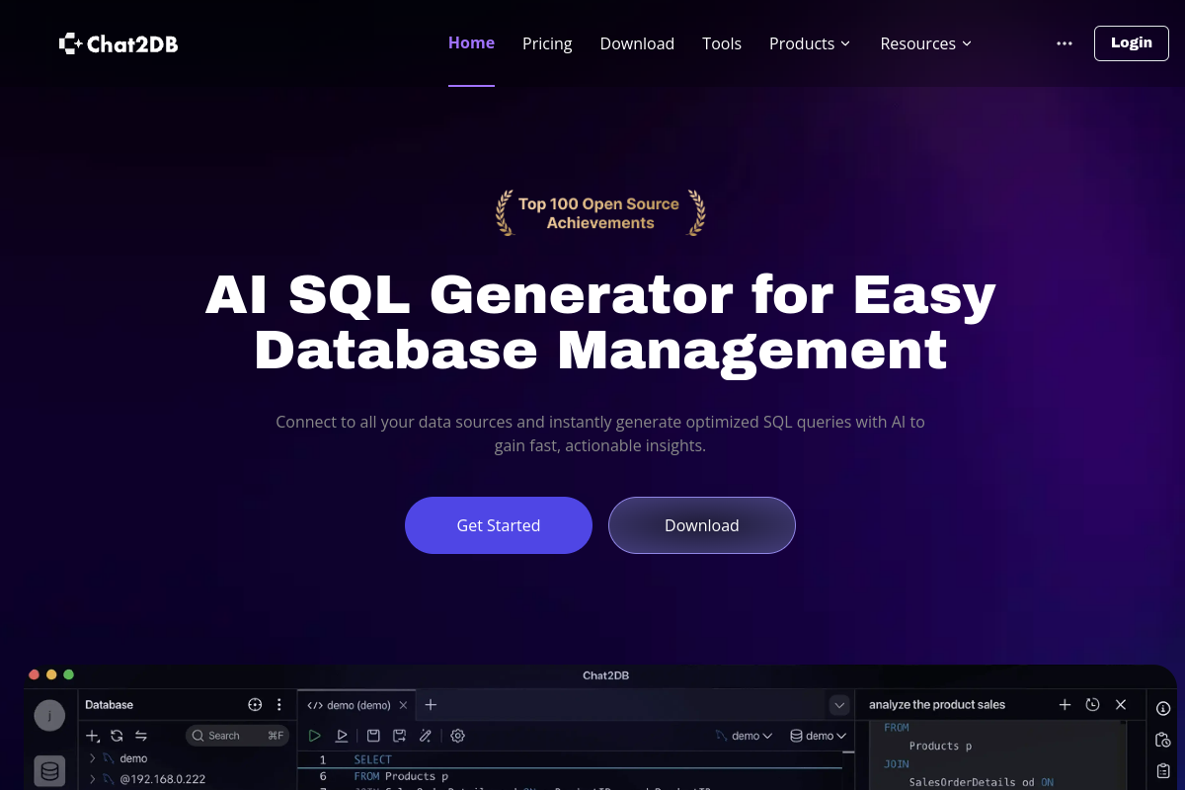Close the demo (demo) editor tab
The height and width of the screenshot is (790, 1185).
(402, 705)
